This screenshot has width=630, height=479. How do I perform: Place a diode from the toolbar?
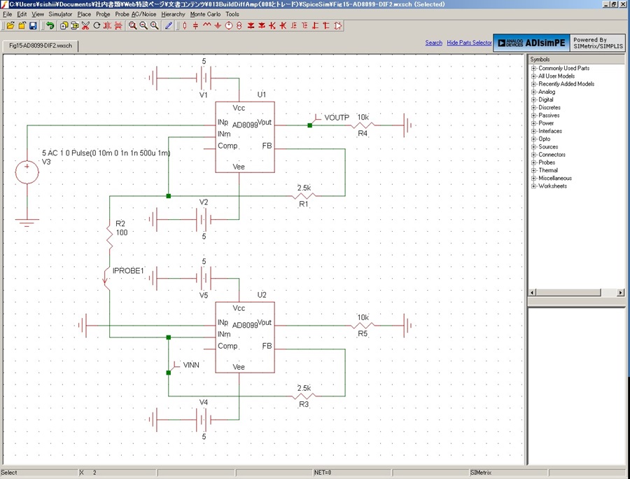[251, 26]
